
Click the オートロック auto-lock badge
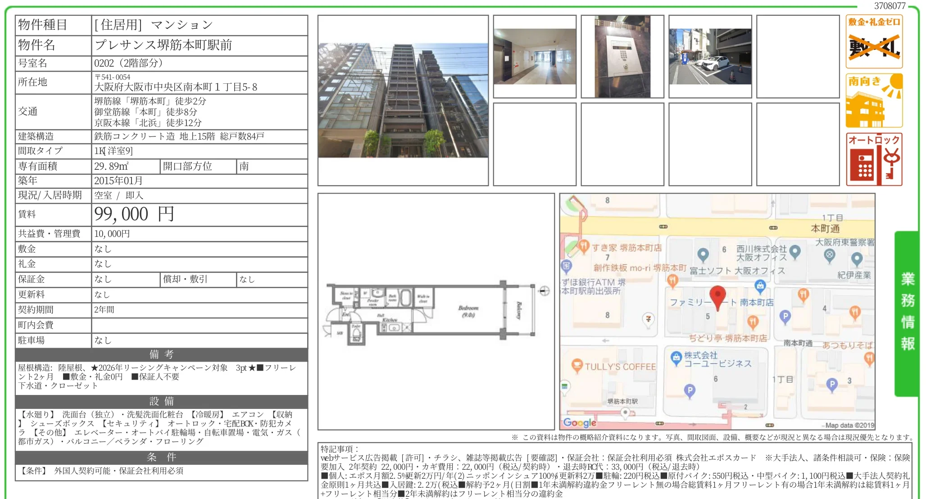[873, 160]
